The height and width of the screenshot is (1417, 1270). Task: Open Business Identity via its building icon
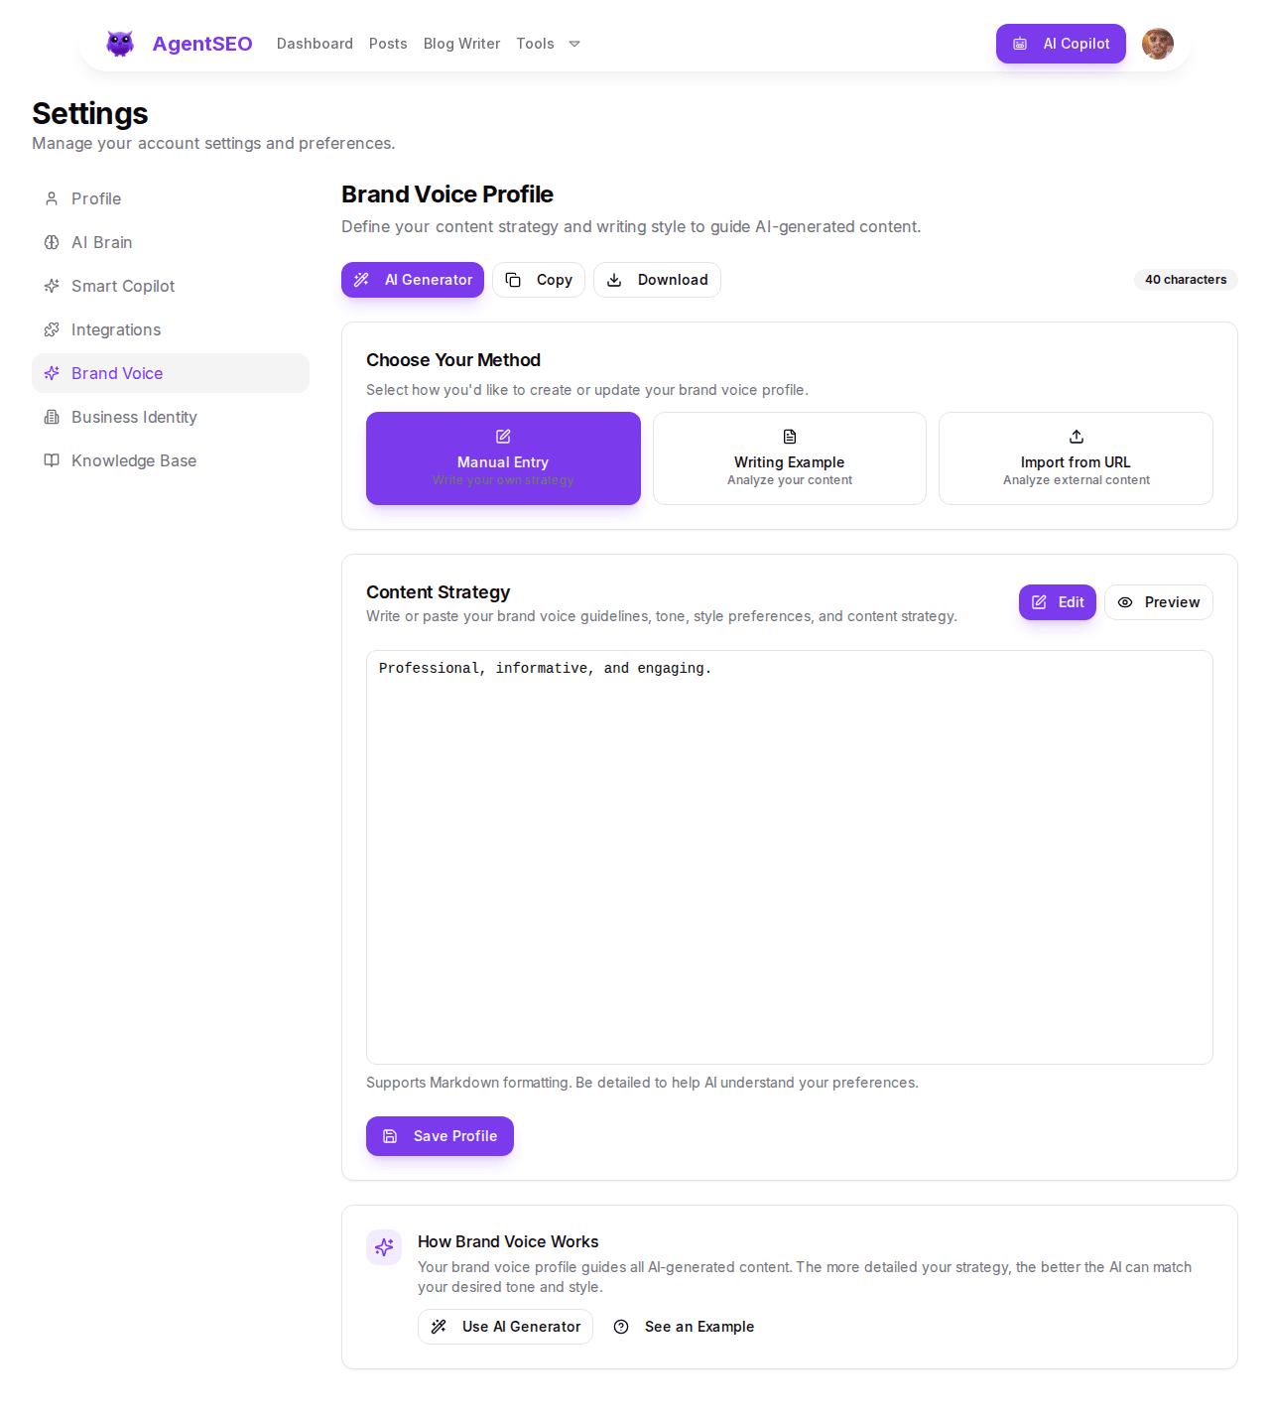pyautogui.click(x=52, y=417)
